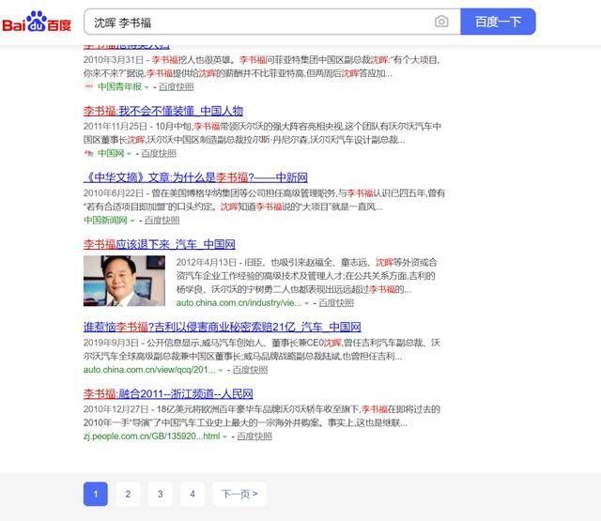
Task: Go to results page 2
Action: point(128,494)
